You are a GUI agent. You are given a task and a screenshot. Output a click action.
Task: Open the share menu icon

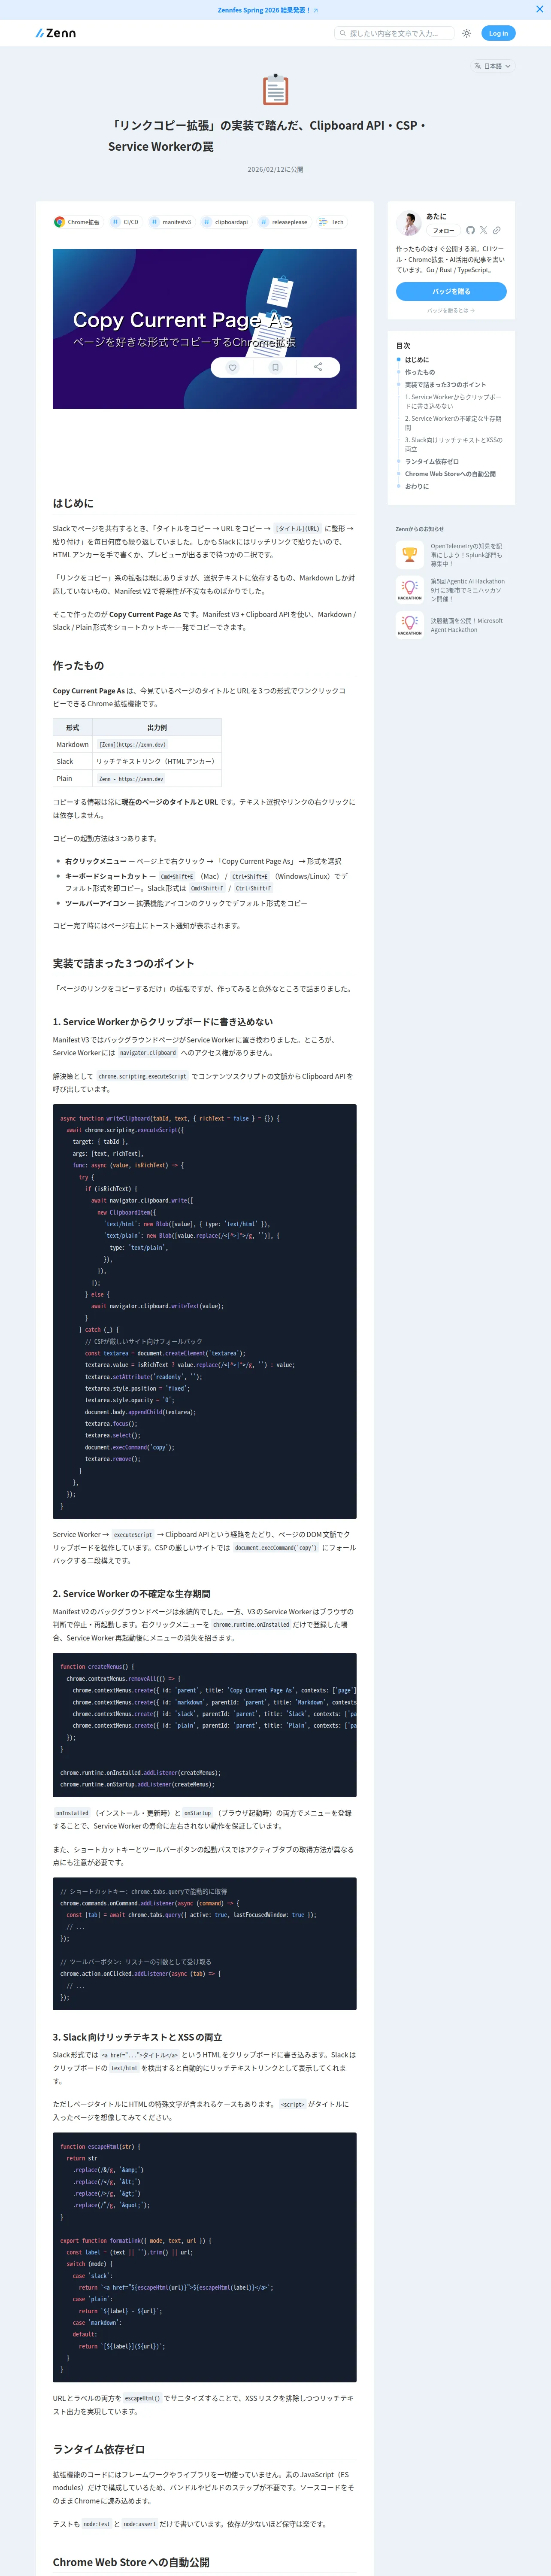(318, 367)
